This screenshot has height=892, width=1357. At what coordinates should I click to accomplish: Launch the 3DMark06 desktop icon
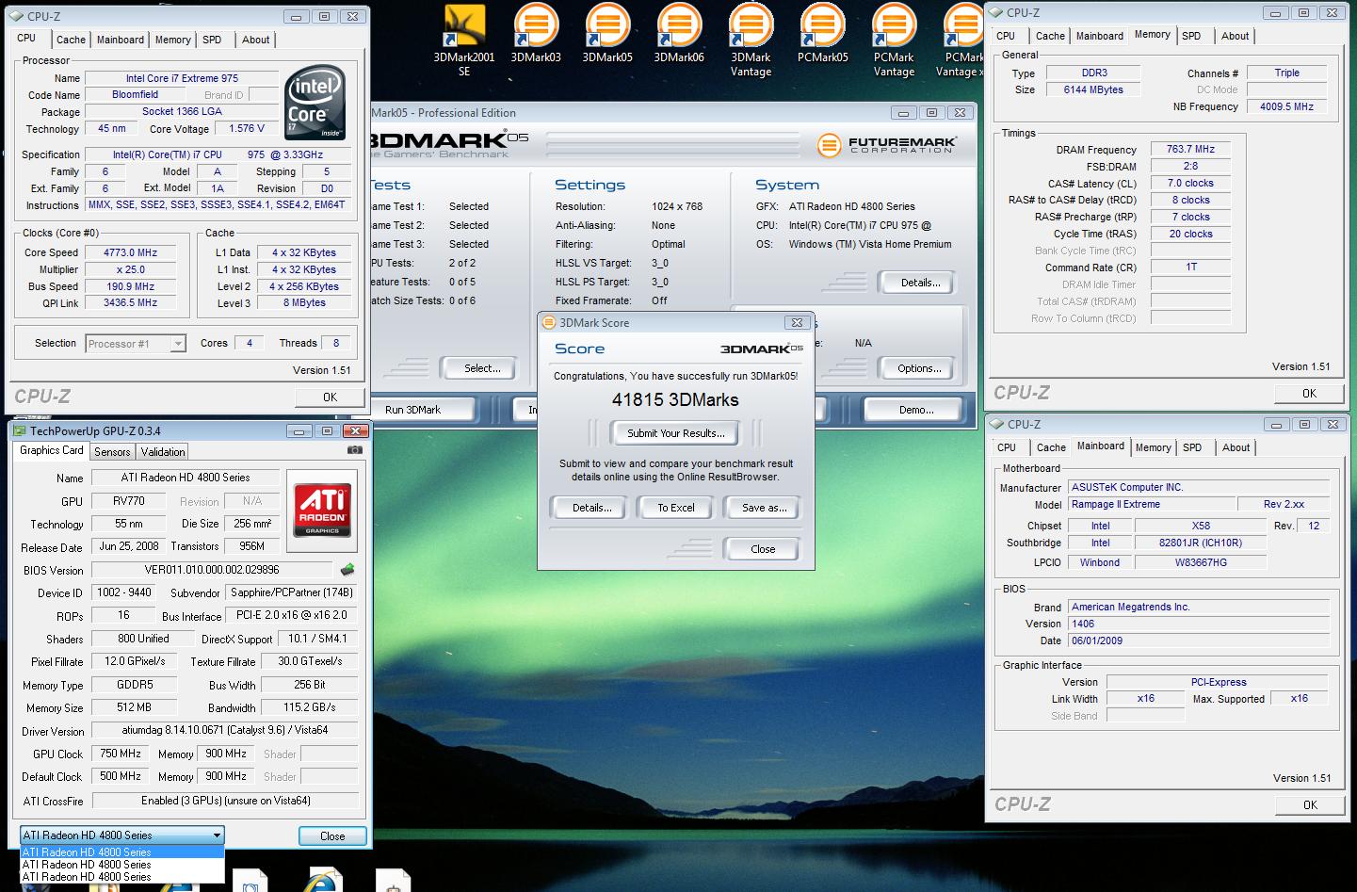[x=679, y=33]
